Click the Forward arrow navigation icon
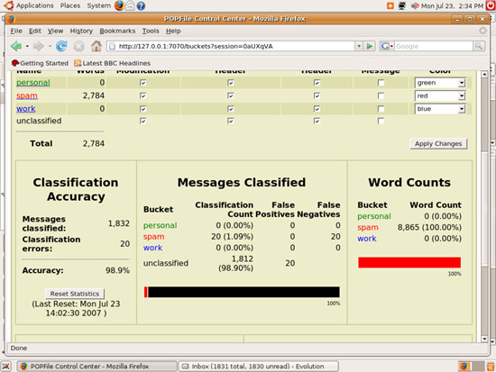Viewport: 496px width, 372px height. point(38,46)
